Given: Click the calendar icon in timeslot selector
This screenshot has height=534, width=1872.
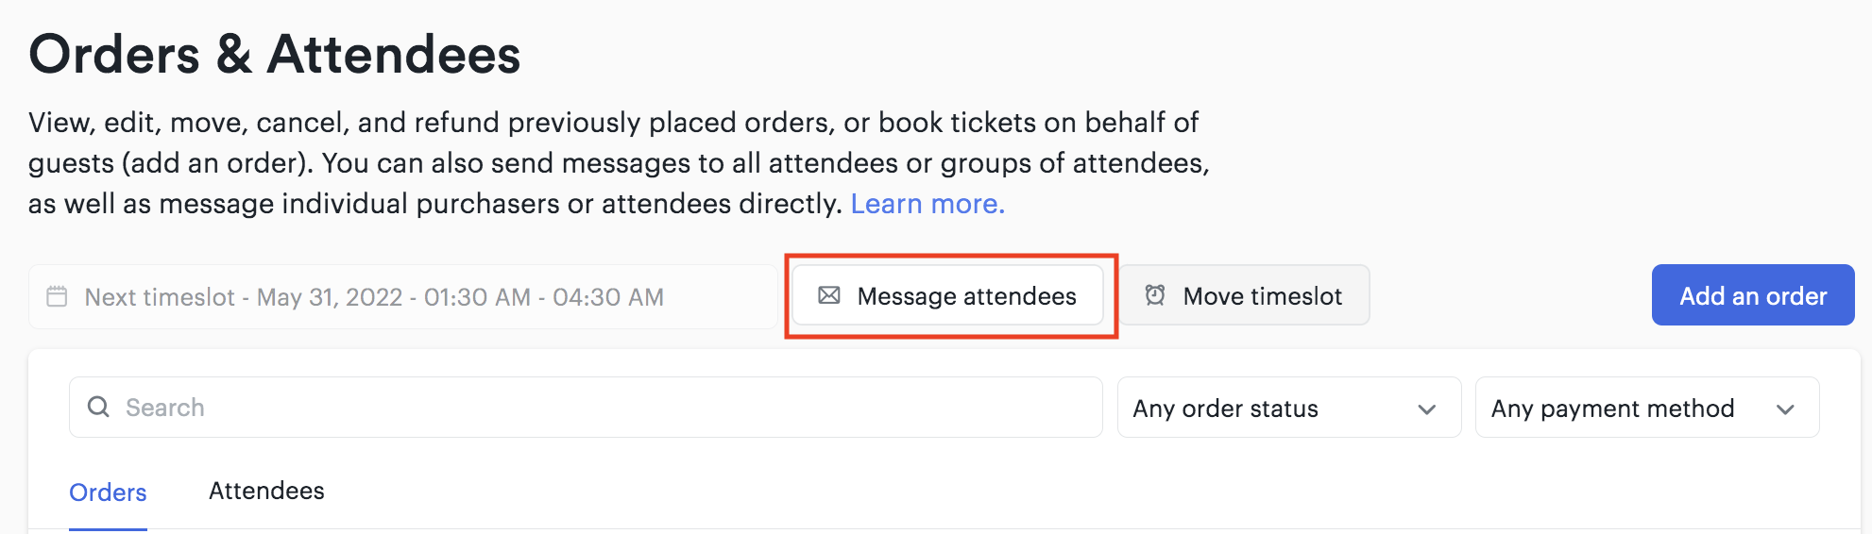Looking at the screenshot, I should [x=57, y=296].
